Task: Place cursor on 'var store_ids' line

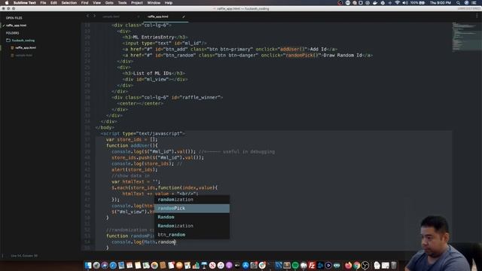Action: 132,139
